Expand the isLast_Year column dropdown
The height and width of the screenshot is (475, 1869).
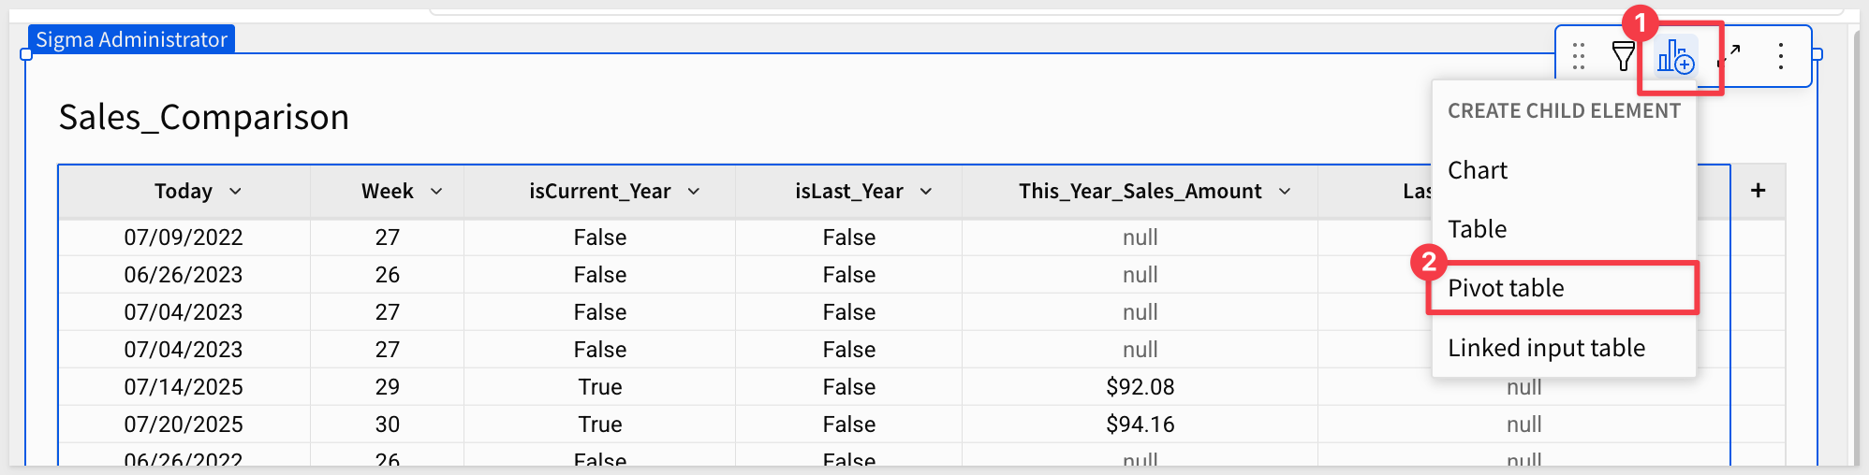point(926,192)
